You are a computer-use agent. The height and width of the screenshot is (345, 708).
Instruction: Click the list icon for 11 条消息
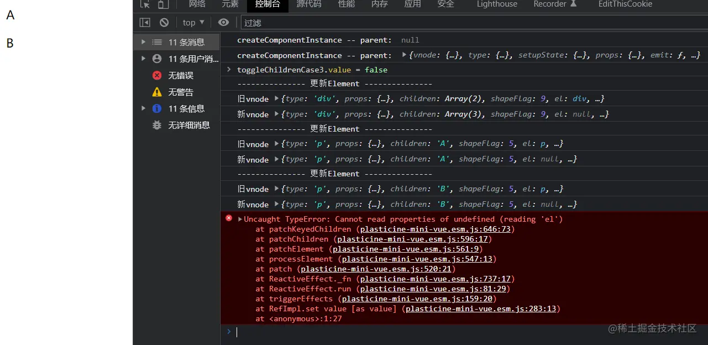coord(157,42)
